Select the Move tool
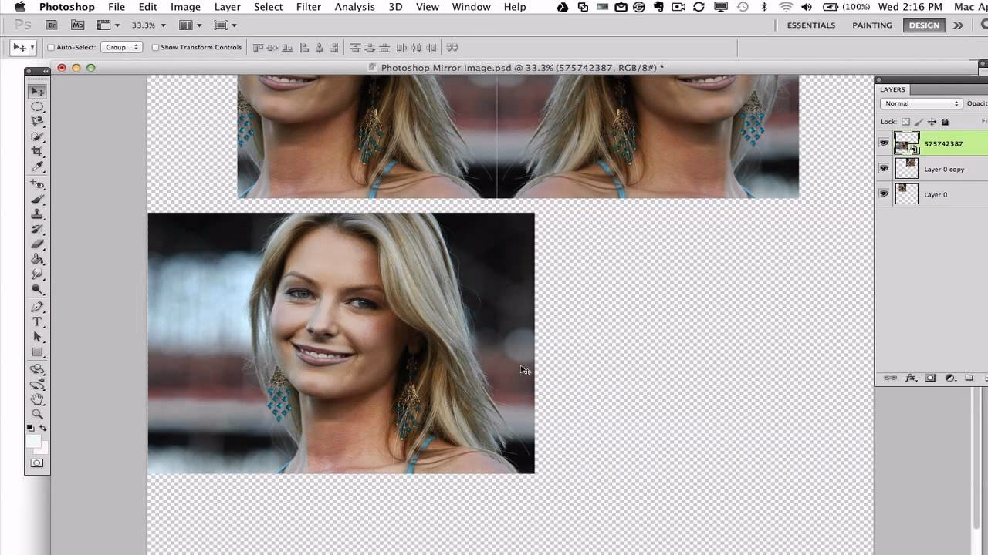988x555 pixels. point(36,91)
